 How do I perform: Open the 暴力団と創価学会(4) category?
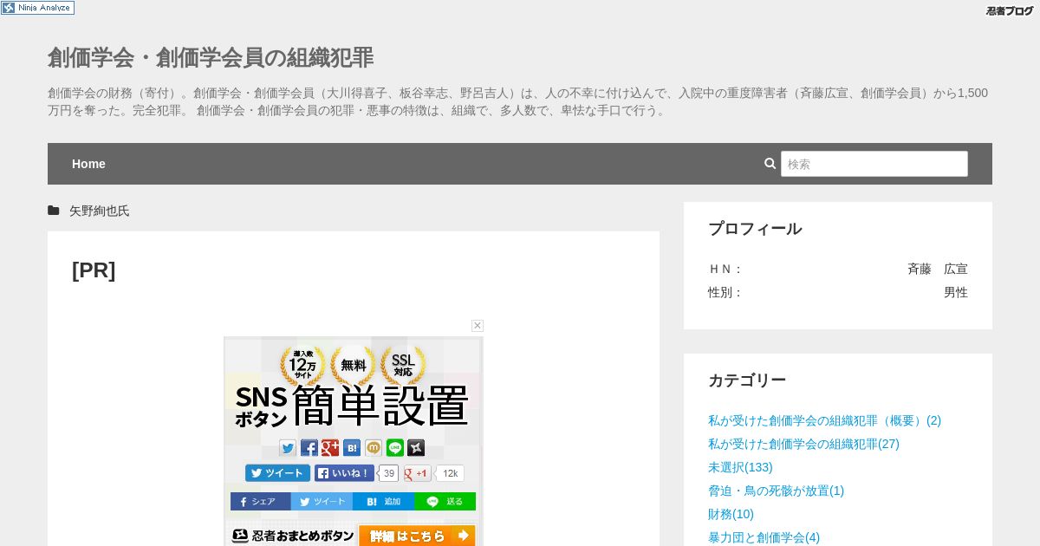[764, 537]
